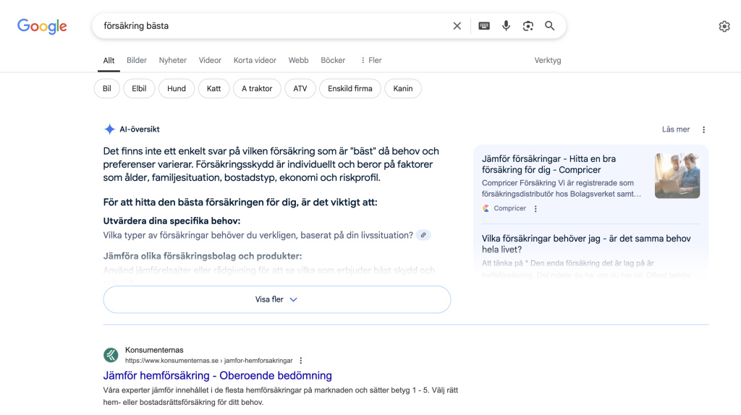The width and height of the screenshot is (741, 415).
Task: Open three-dot menu beside Compricer
Action: point(535,209)
